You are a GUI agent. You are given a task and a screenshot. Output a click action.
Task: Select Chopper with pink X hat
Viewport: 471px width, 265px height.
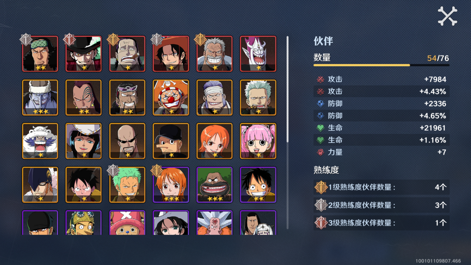coord(127,223)
